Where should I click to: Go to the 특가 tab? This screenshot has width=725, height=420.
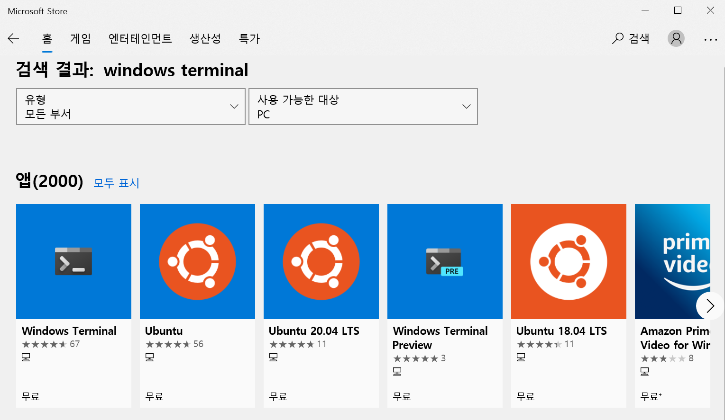pos(249,39)
